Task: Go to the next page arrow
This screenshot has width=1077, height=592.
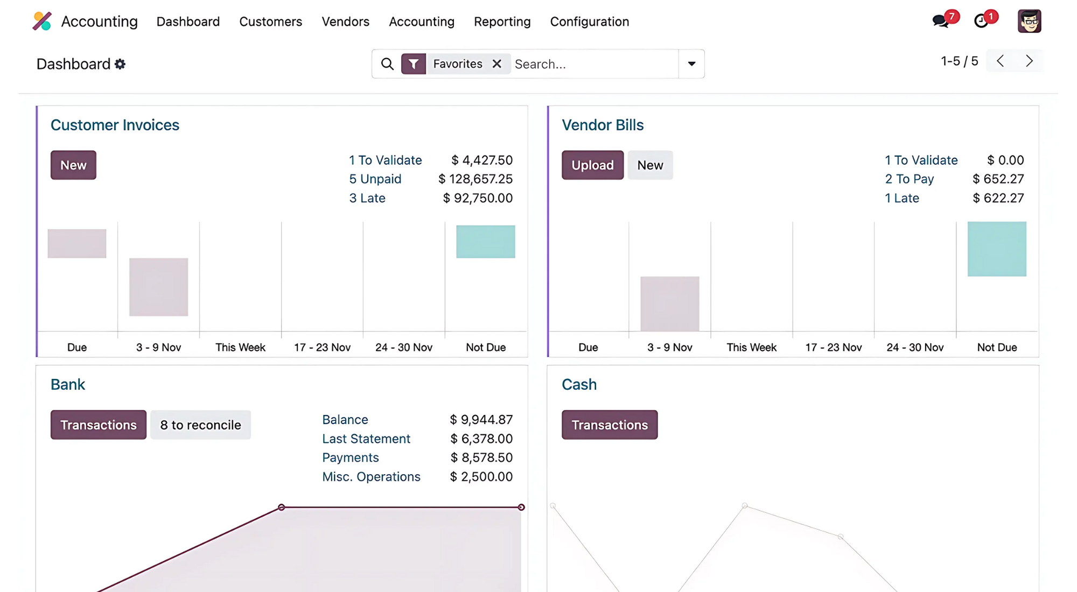Action: (x=1029, y=61)
